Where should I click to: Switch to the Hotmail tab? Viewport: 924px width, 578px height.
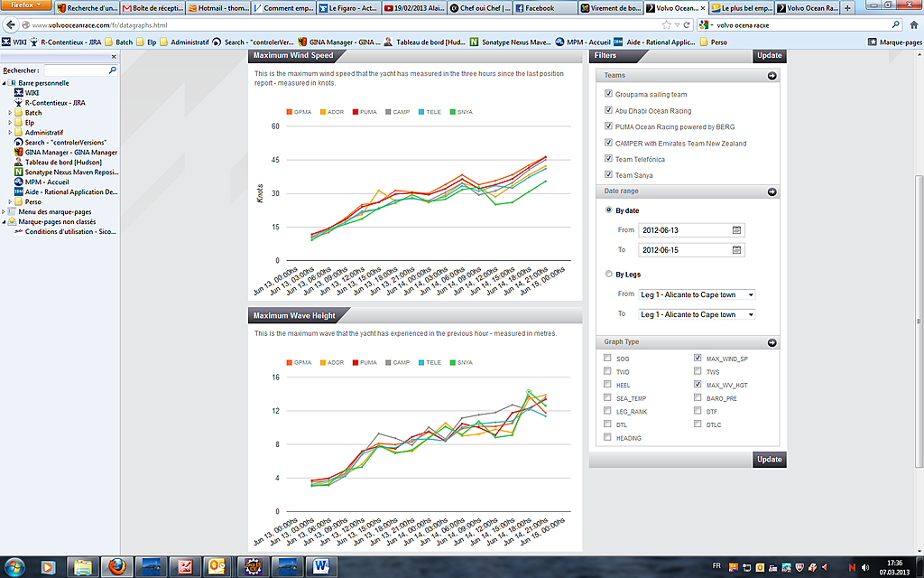[218, 8]
